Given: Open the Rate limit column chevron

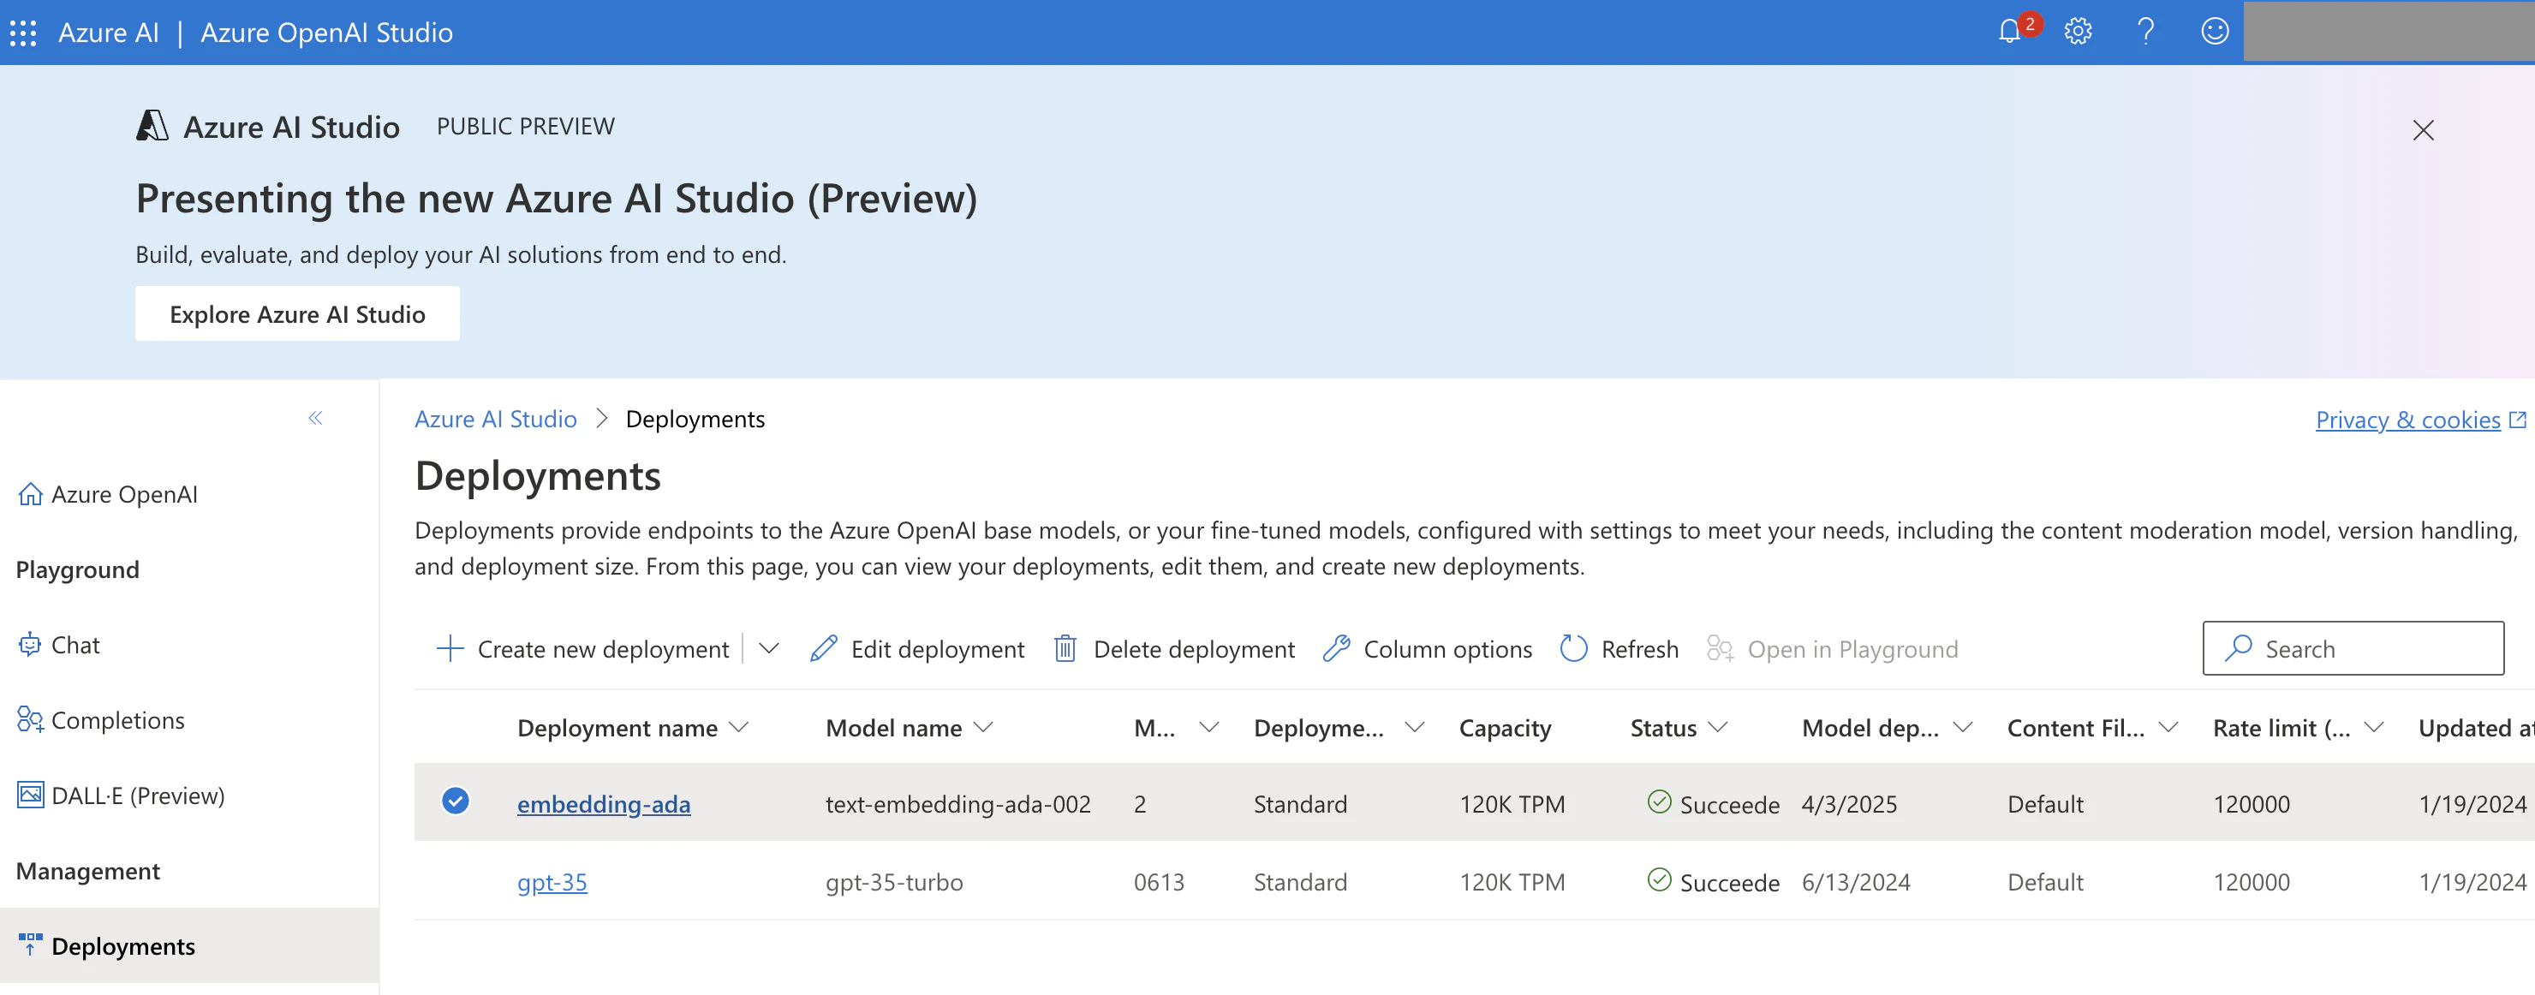Looking at the screenshot, I should tap(2374, 727).
